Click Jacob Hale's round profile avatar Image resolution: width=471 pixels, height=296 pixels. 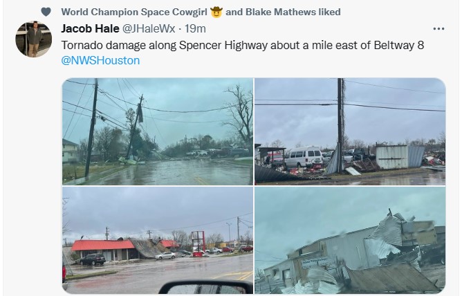[34, 39]
